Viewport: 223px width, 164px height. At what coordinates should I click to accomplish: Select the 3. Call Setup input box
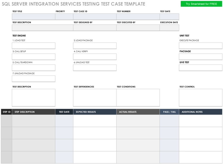click(34, 57)
